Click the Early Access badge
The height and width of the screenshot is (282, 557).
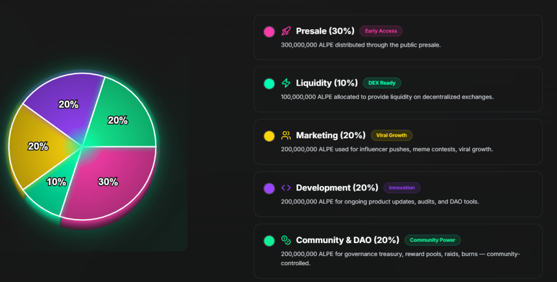tap(381, 31)
